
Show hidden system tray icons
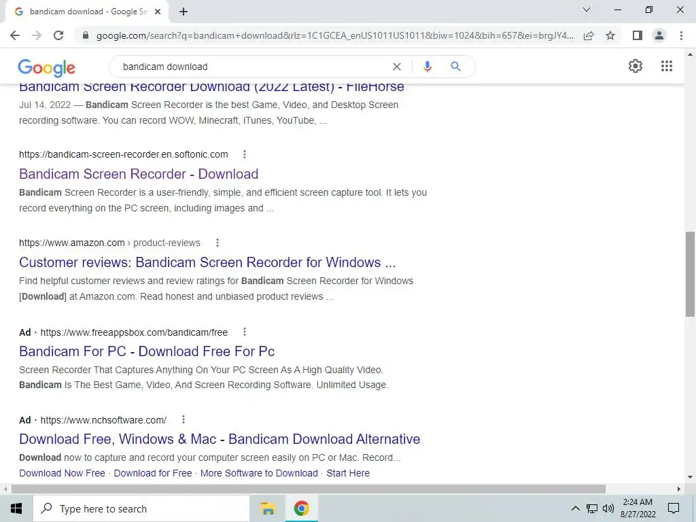click(x=575, y=508)
